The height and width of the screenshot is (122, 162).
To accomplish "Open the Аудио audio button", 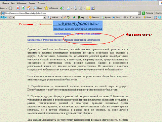I will [106, 17].
